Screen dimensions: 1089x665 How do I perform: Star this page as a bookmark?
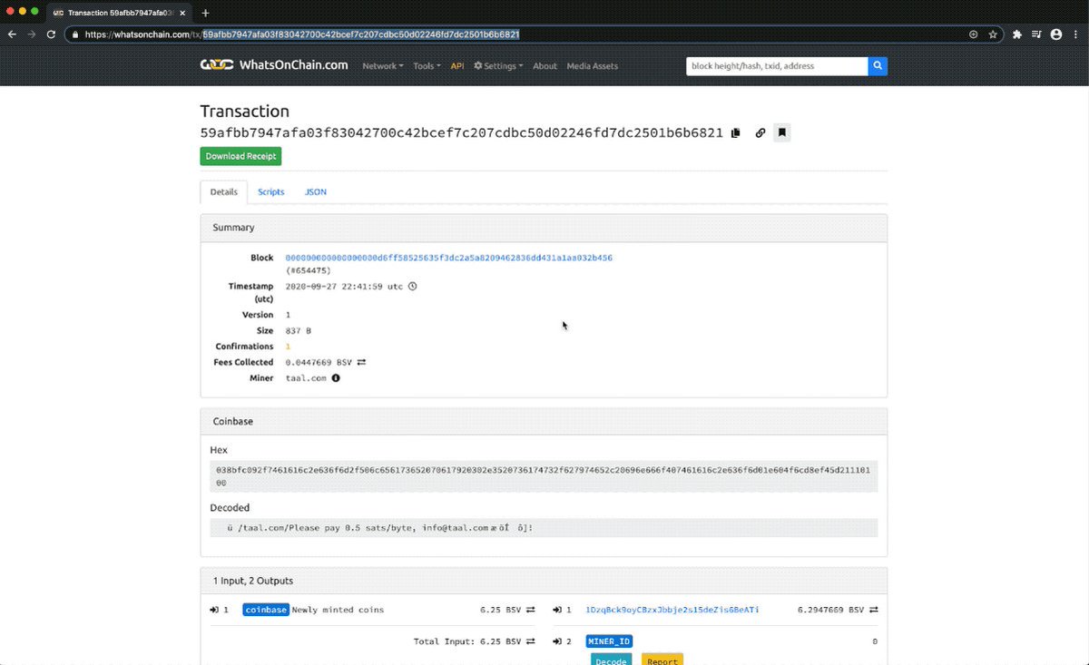click(993, 34)
